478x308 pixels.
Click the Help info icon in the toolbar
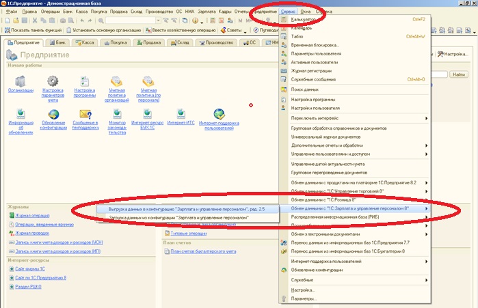click(x=196, y=20)
